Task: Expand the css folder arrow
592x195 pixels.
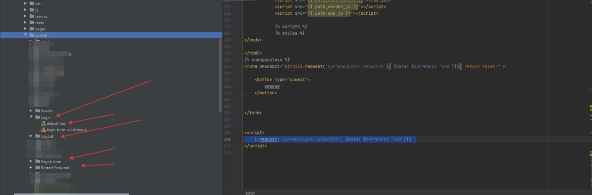Action: 25,4
